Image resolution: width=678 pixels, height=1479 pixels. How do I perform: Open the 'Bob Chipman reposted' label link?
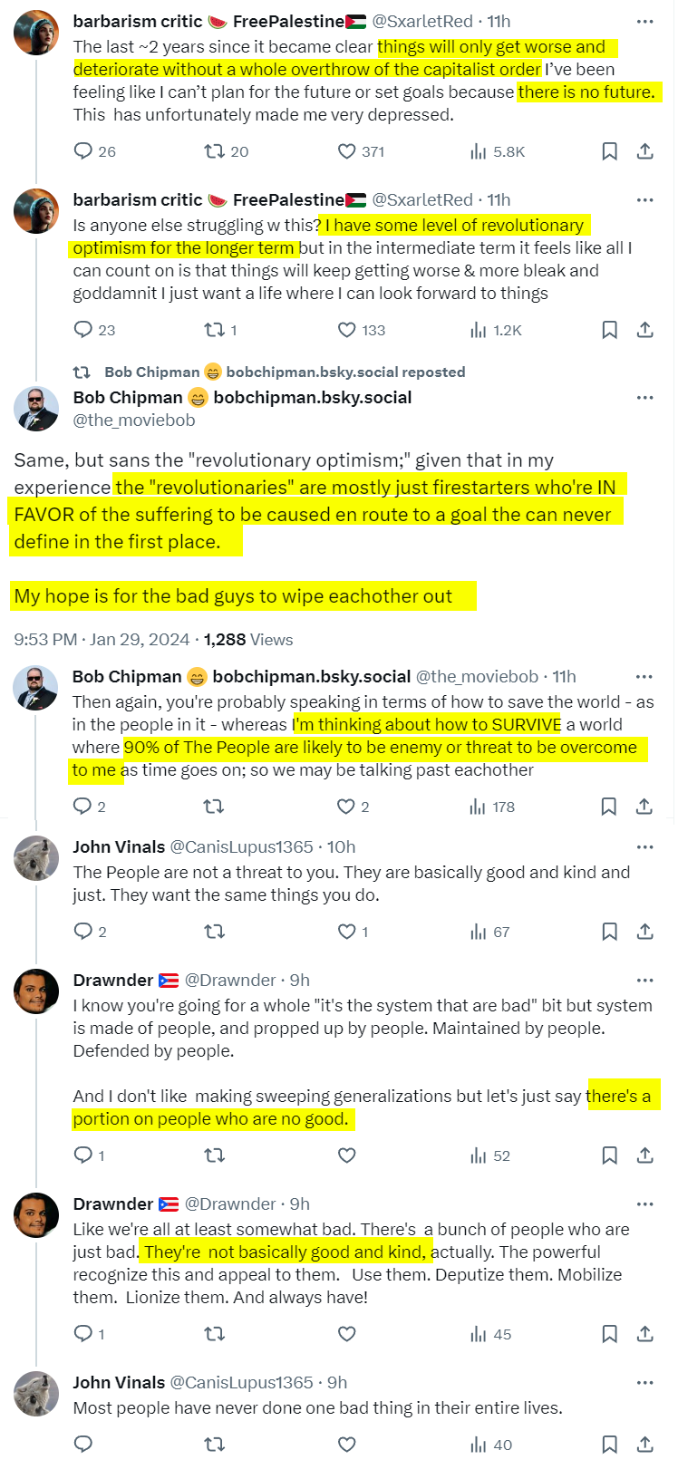point(285,372)
